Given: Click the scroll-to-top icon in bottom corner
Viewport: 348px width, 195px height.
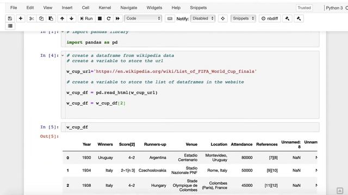Looking at the screenshot, I should tap(339, 191).
